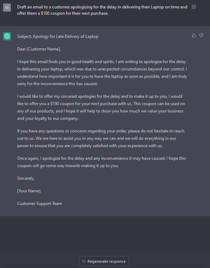This screenshot has height=268, width=210.
Task: Click the paragraph starting 'If you have any questions'
Action: [x=101, y=138]
